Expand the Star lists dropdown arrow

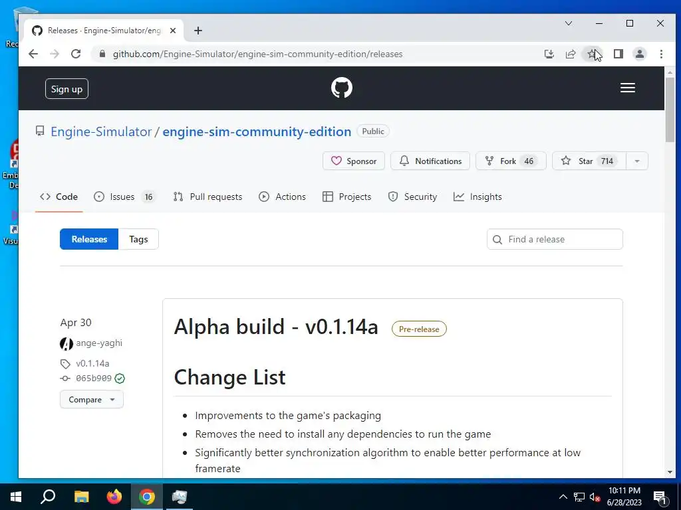pos(637,161)
